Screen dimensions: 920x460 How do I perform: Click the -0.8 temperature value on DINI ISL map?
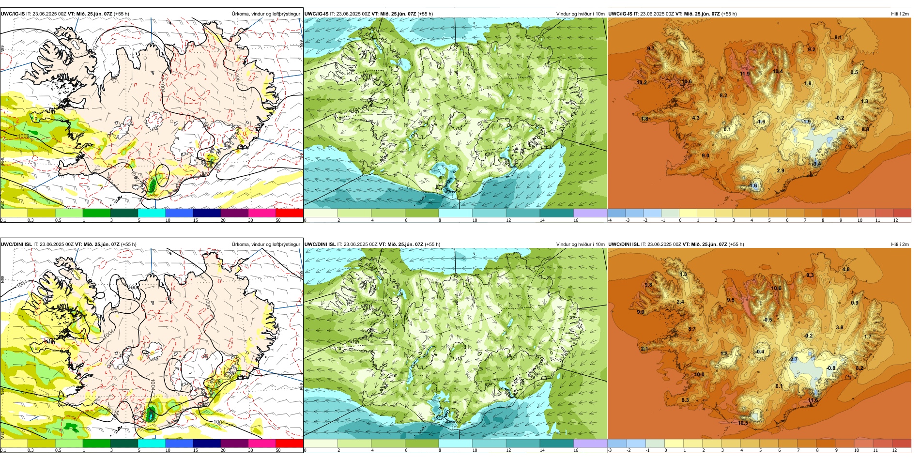(x=830, y=368)
